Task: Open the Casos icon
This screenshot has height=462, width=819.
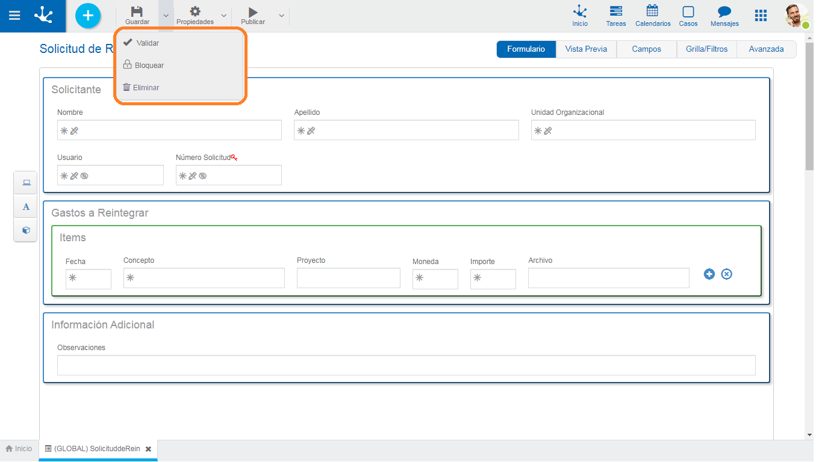Action: click(x=688, y=16)
